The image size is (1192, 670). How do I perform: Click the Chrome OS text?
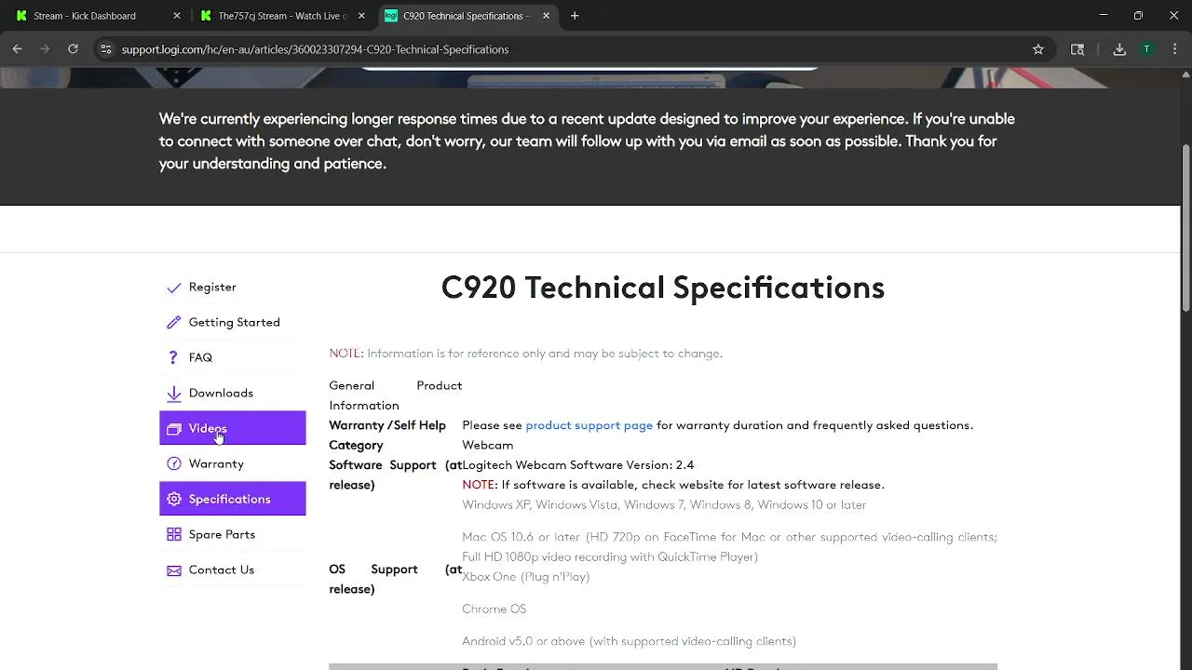pyautogui.click(x=494, y=609)
